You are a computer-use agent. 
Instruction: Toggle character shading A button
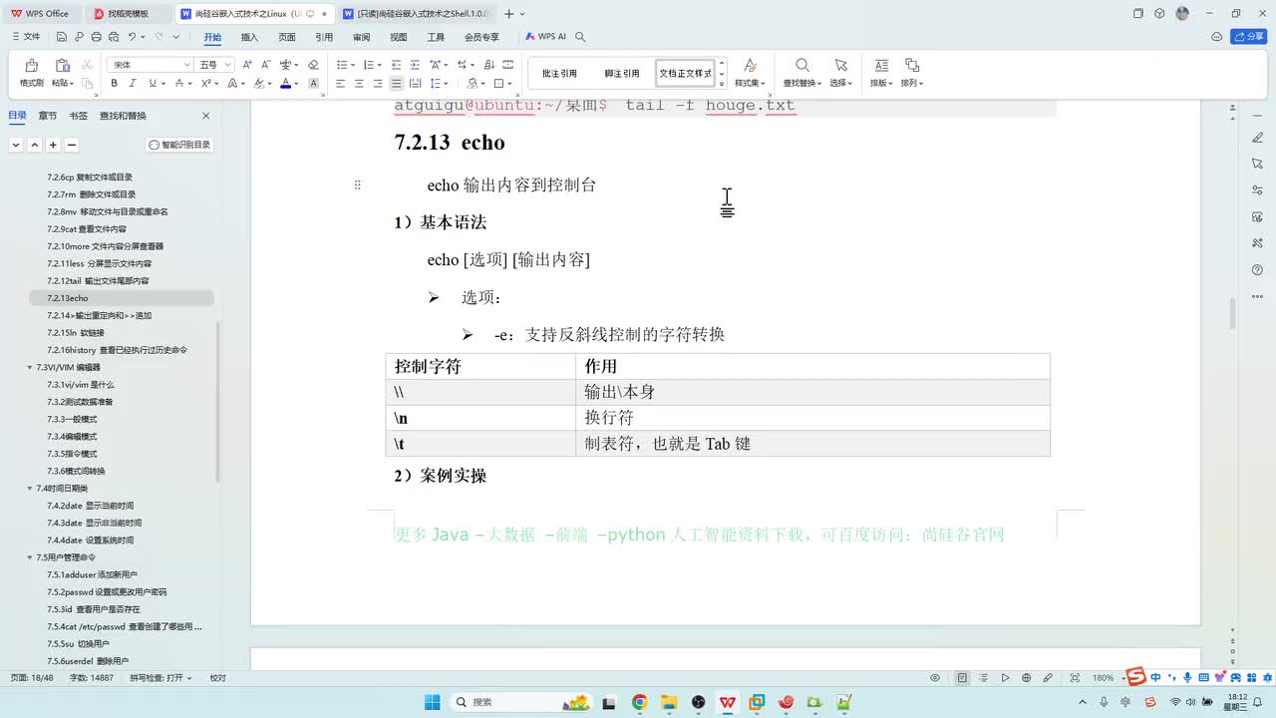click(x=313, y=84)
